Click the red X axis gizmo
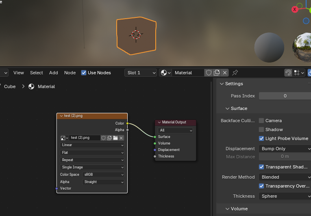 295,9
